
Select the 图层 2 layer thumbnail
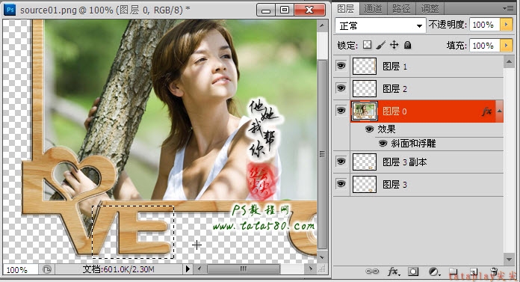364,88
